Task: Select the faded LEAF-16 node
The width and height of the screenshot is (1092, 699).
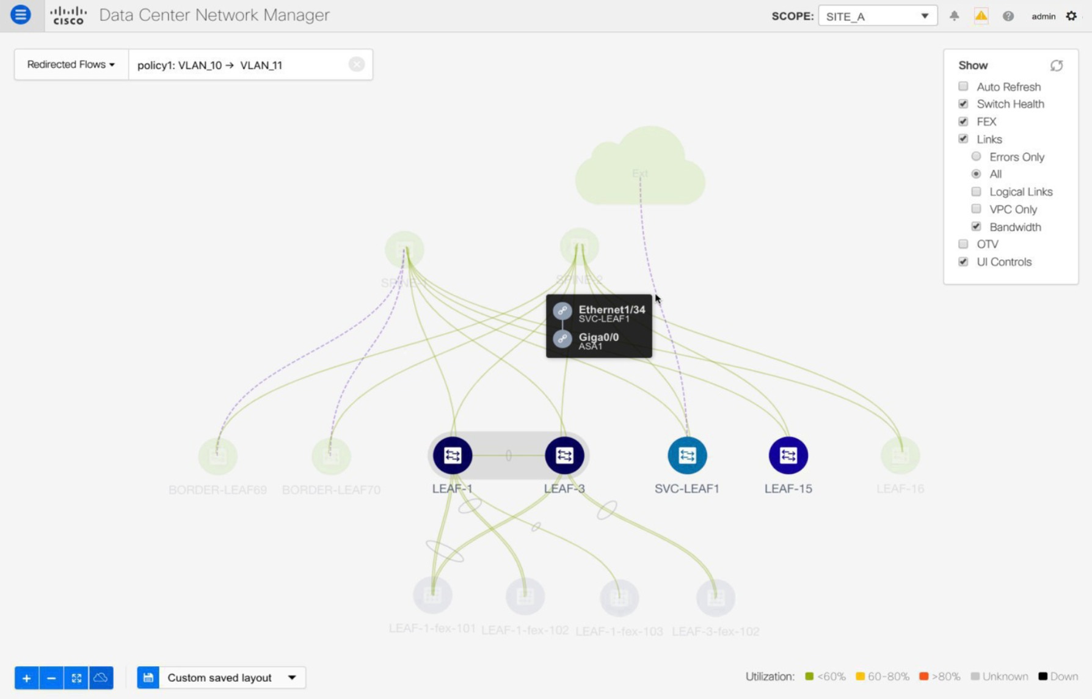Action: tap(900, 455)
